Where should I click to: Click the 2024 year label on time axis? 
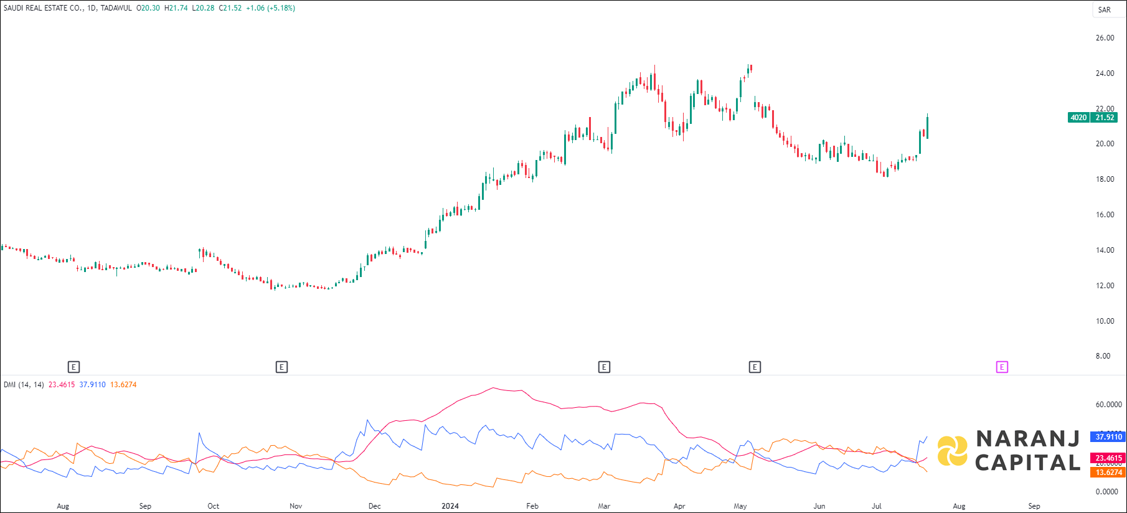click(x=450, y=506)
